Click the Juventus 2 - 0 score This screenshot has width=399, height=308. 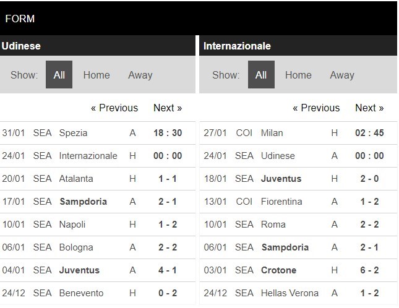point(370,179)
